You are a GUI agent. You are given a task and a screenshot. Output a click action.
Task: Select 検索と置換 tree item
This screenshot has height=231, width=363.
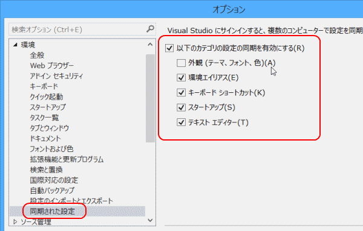pos(47,170)
